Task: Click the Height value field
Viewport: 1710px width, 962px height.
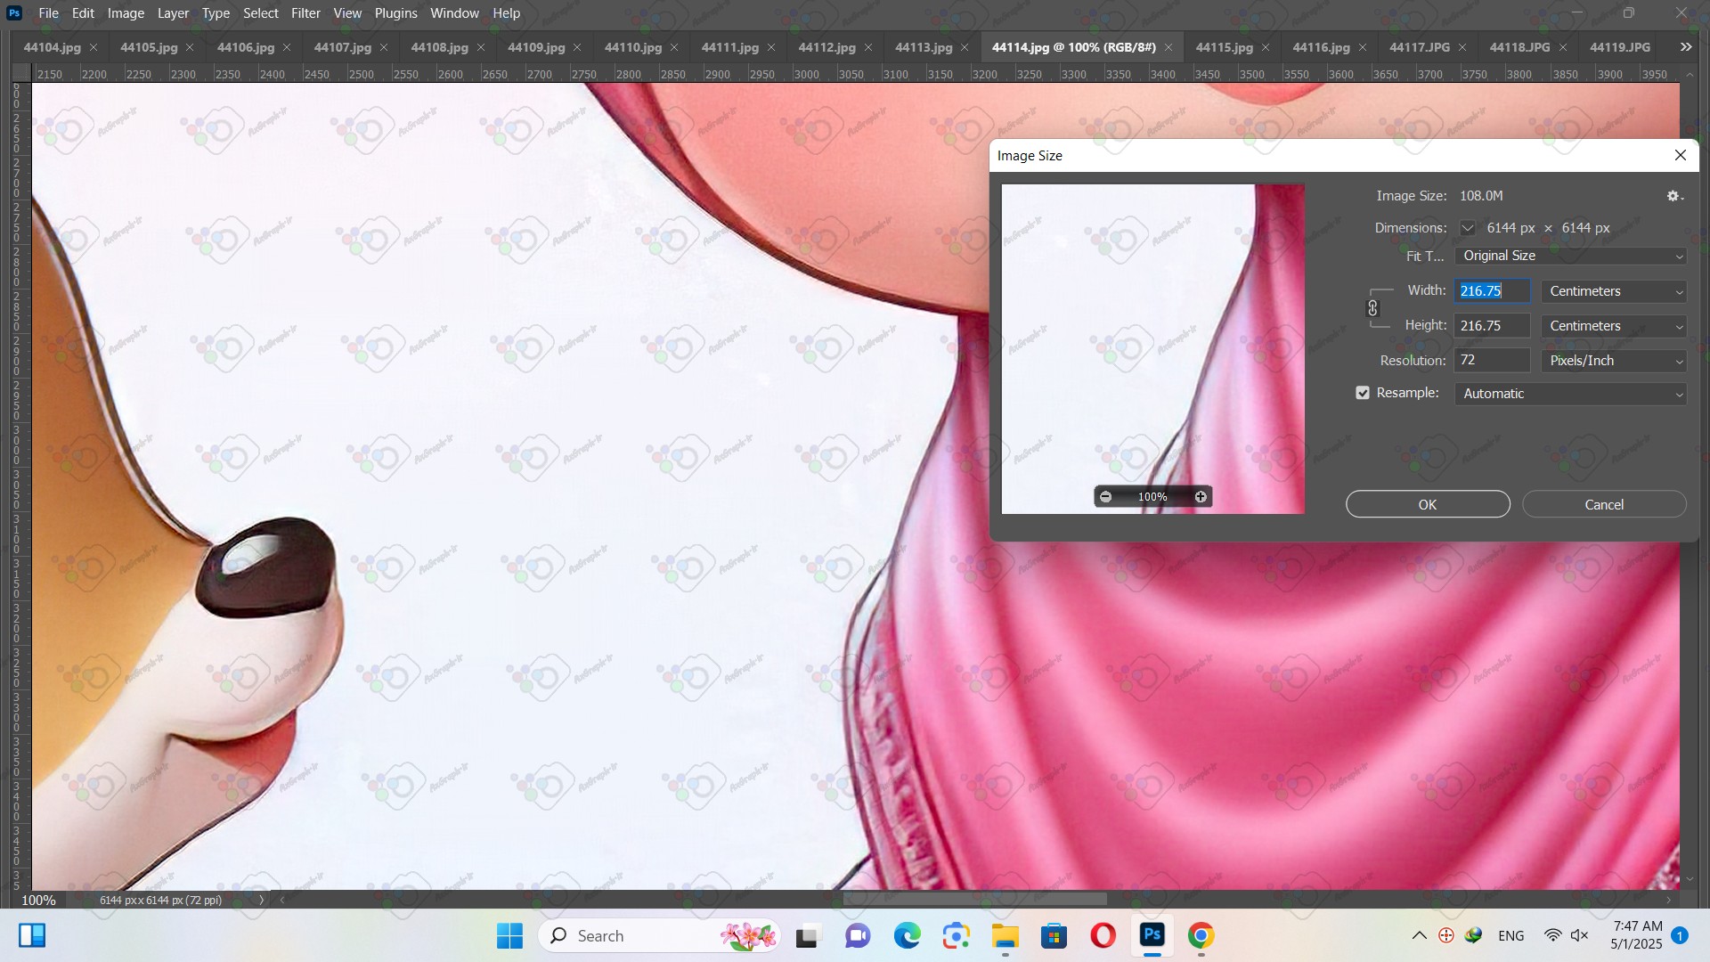Action: click(x=1492, y=326)
